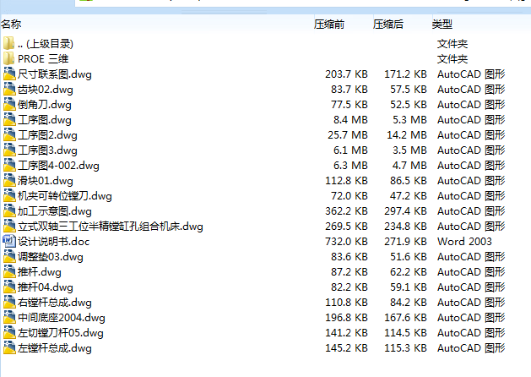Select file name 工序图.dwg
The width and height of the screenshot is (531, 377).
pos(45,120)
